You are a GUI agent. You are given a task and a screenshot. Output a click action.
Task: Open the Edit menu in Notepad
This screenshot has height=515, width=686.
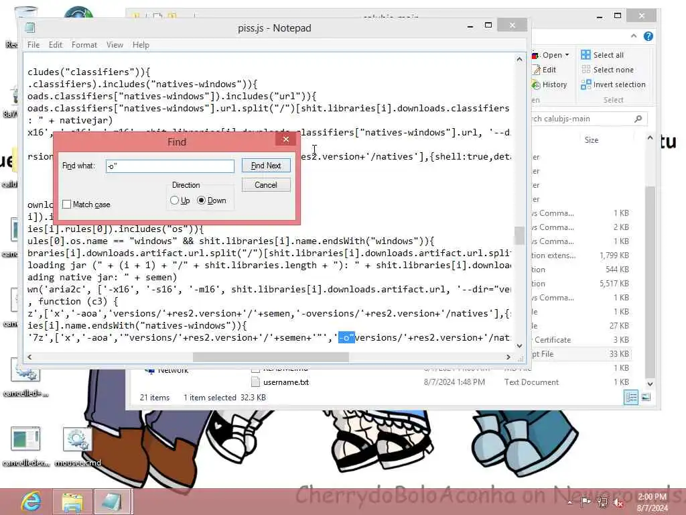pos(56,45)
